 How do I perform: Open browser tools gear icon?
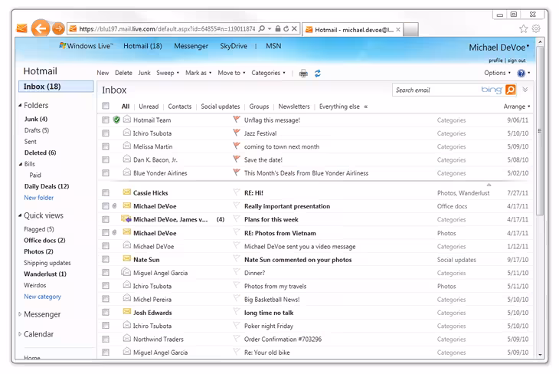click(x=536, y=28)
